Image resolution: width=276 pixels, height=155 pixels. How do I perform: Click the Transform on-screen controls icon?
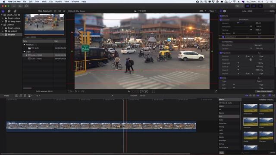coord(259,53)
